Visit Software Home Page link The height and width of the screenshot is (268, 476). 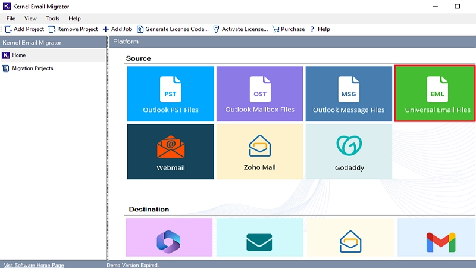pyautogui.click(x=34, y=265)
